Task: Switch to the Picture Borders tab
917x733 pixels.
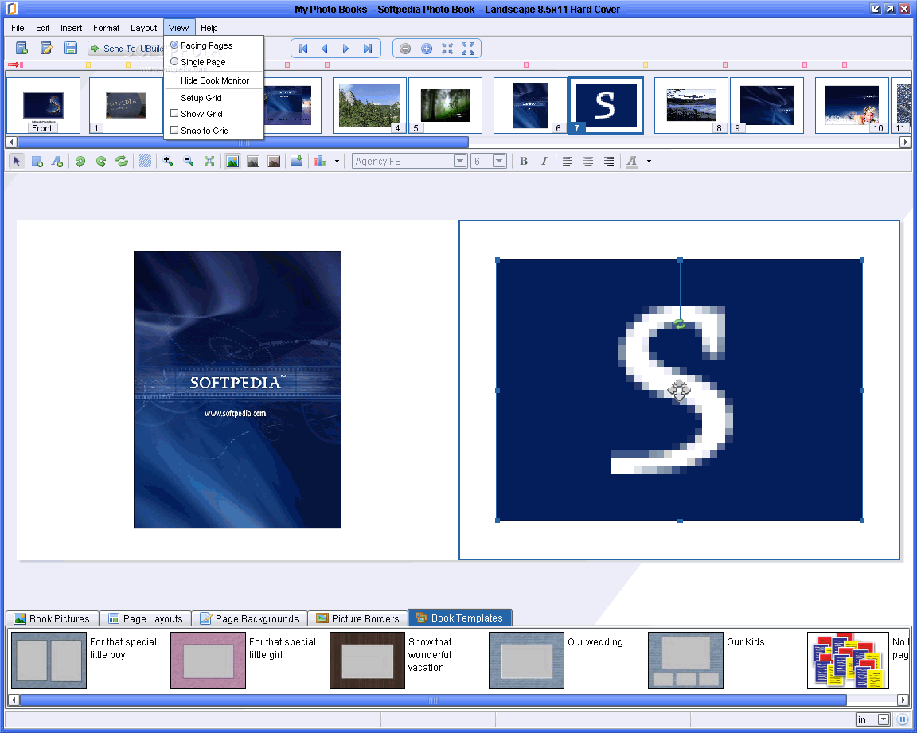Action: (358, 618)
